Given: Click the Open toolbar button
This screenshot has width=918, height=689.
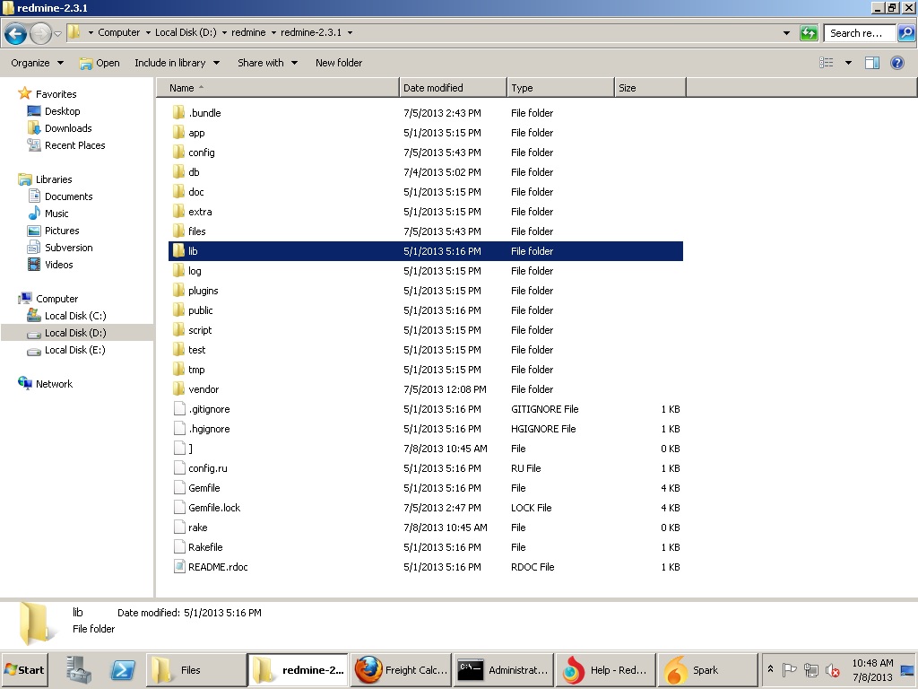Looking at the screenshot, I should pyautogui.click(x=100, y=63).
